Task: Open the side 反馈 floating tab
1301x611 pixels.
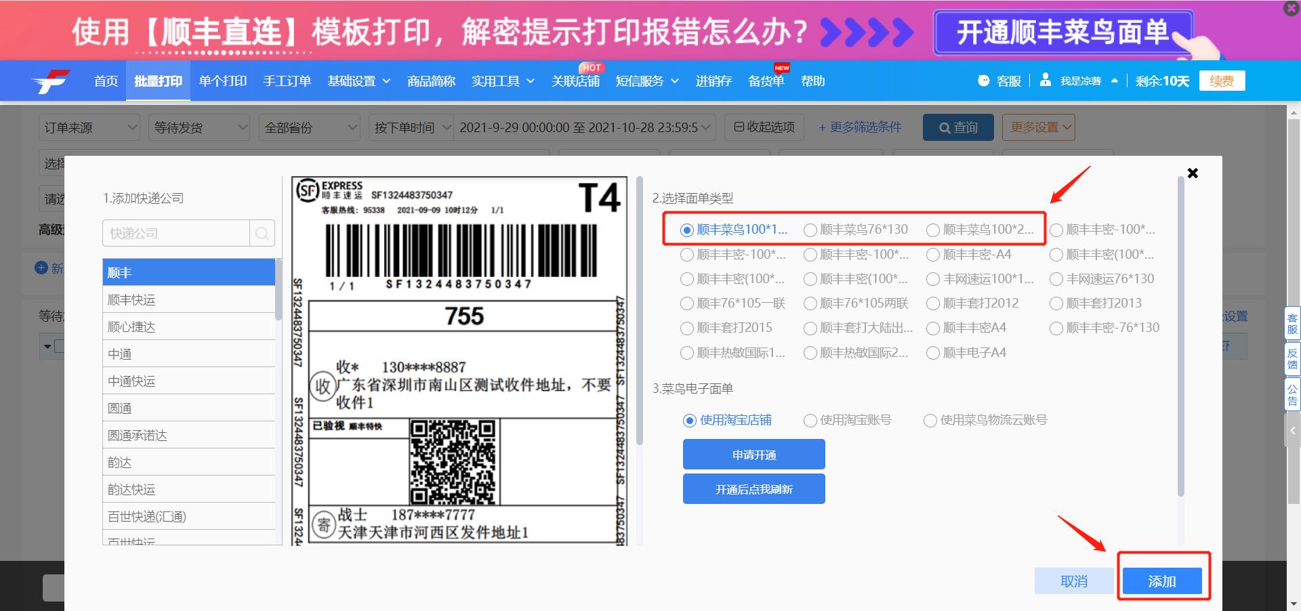Action: [1292, 359]
